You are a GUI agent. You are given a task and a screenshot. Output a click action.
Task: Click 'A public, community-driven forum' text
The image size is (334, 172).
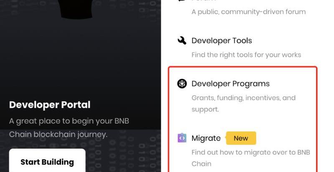tap(248, 12)
